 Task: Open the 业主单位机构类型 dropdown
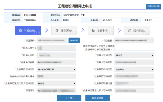(x=134, y=69)
